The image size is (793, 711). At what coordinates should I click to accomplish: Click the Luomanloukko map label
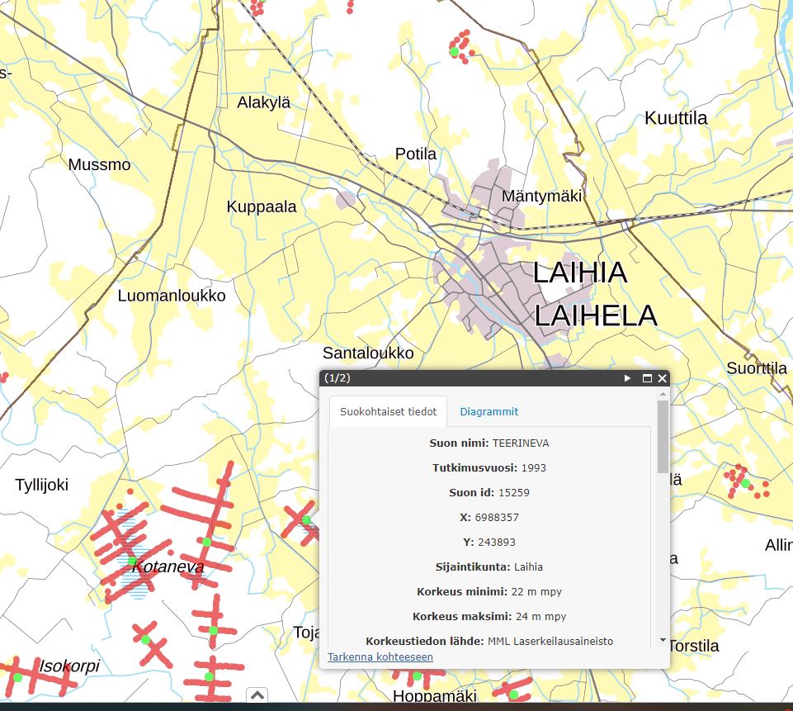pos(171,296)
